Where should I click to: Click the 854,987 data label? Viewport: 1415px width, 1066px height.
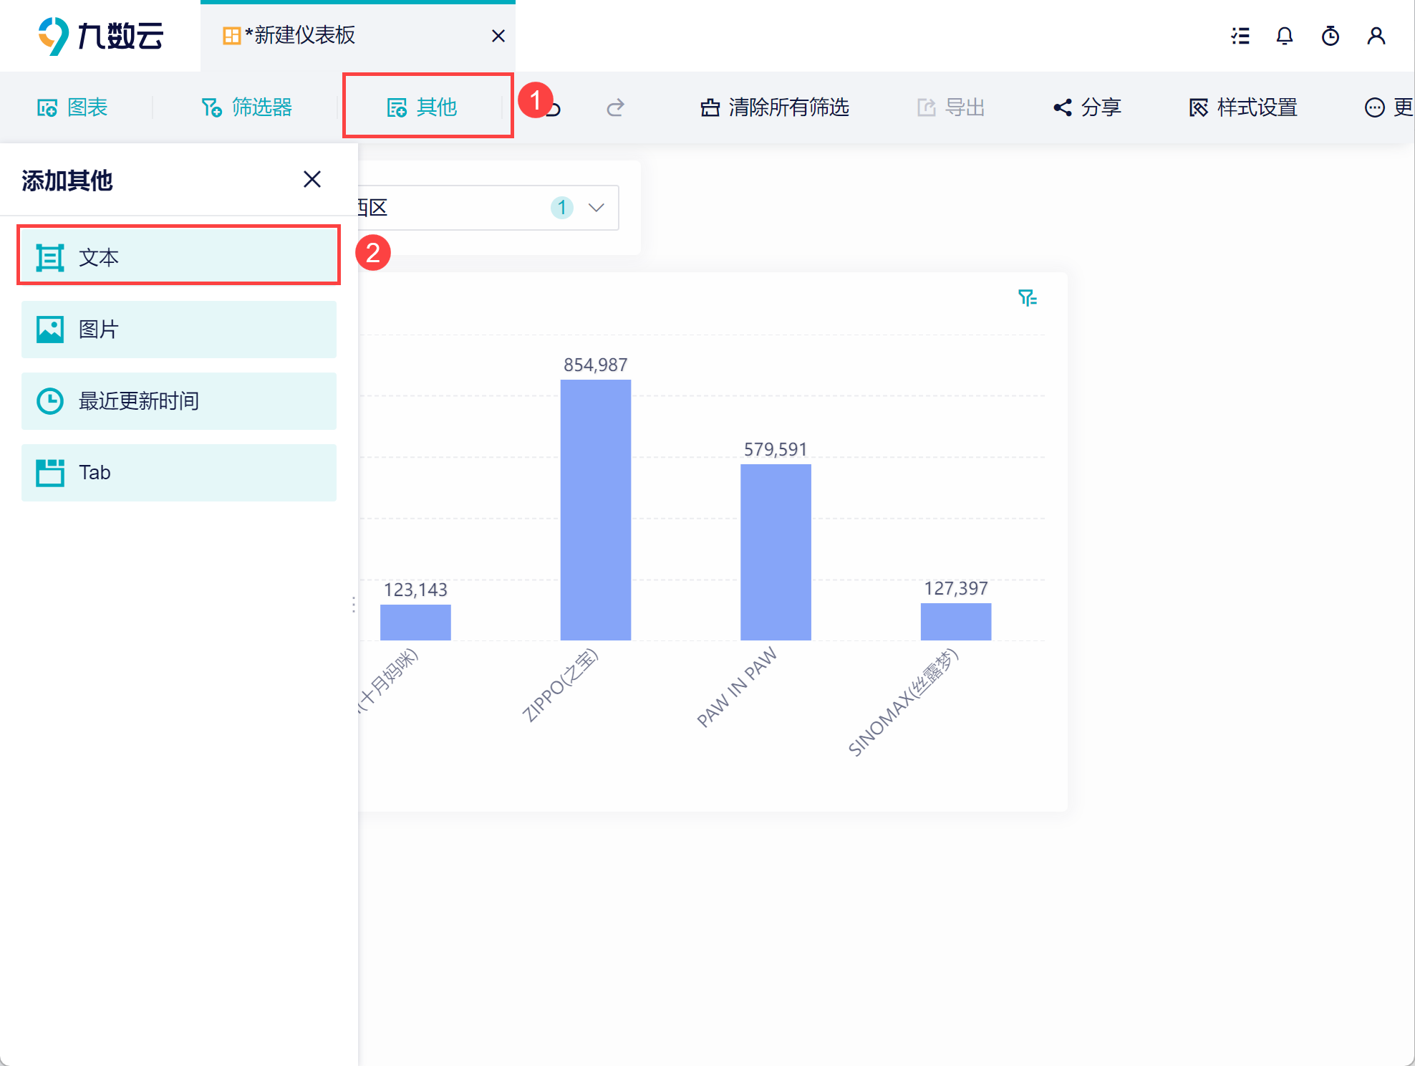tap(596, 365)
